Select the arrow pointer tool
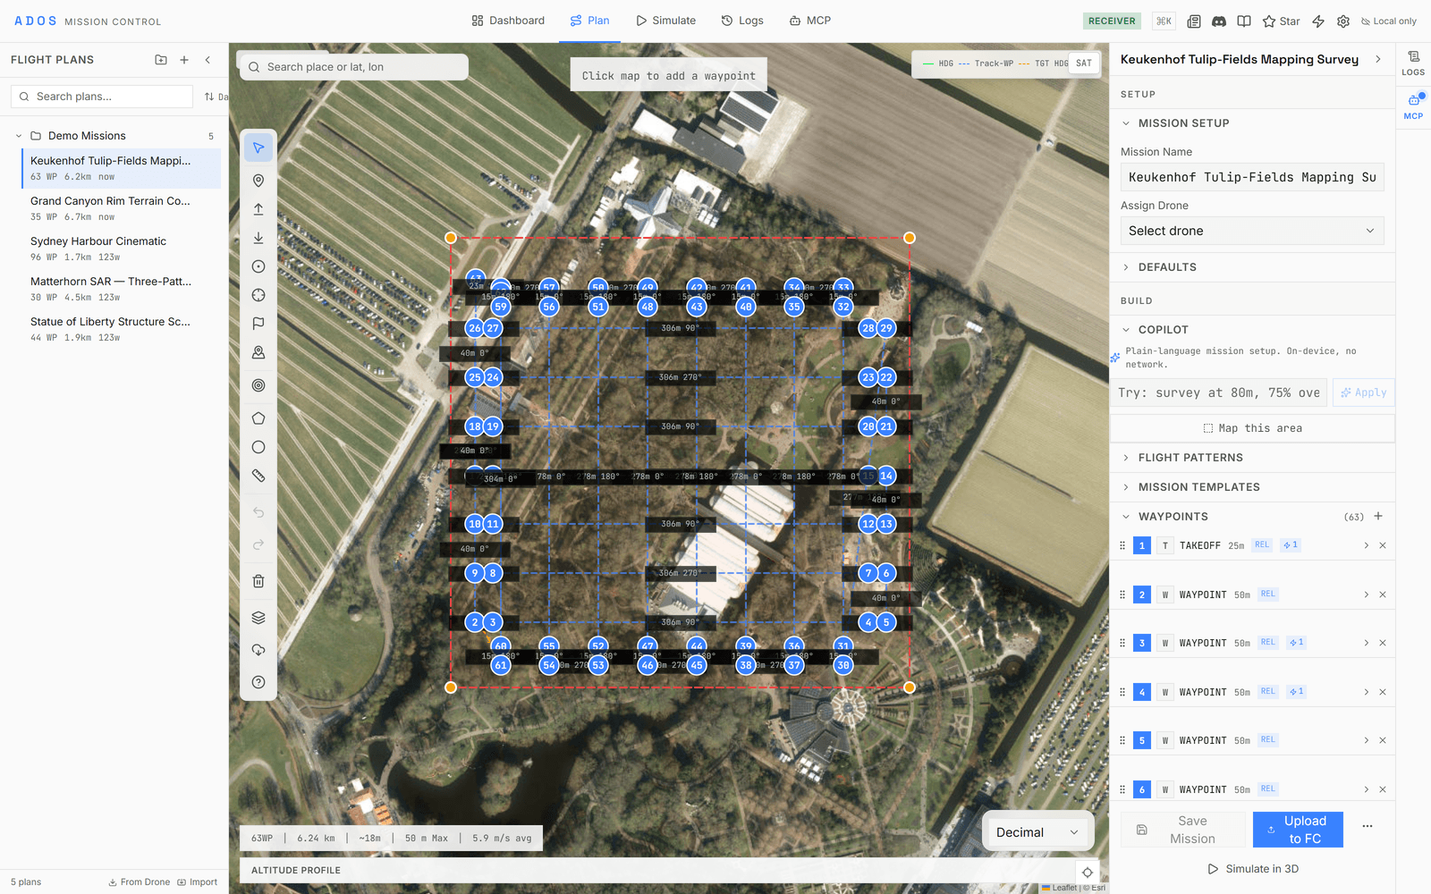The height and width of the screenshot is (894, 1431). pos(258,148)
